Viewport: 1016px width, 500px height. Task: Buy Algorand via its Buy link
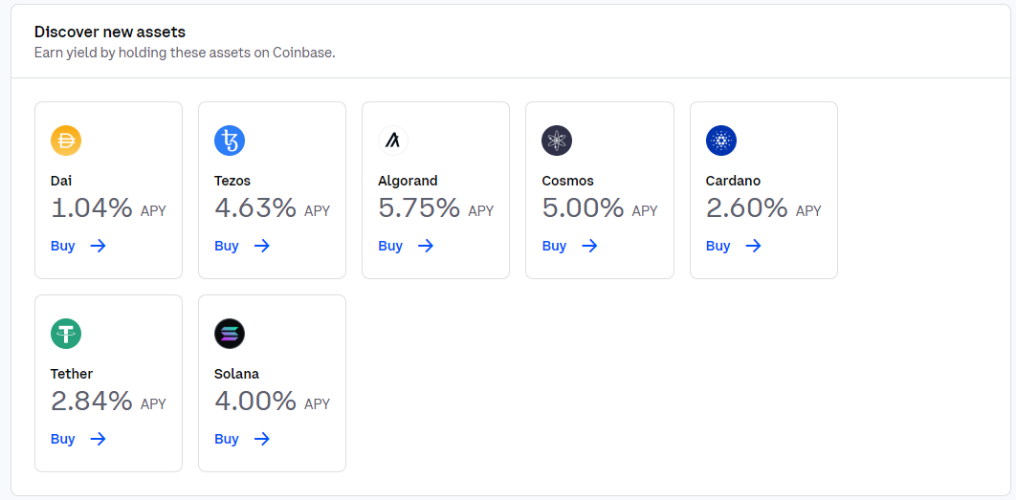coord(390,246)
